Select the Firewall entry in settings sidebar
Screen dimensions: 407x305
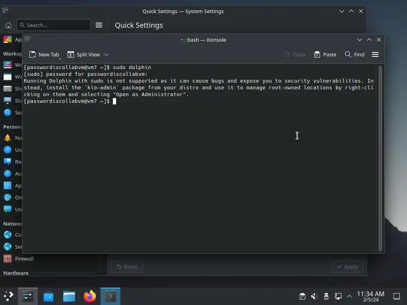pyautogui.click(x=49, y=259)
